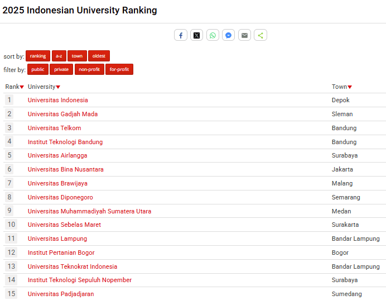Open Universitas Sebelas Maret link
The image size is (386, 300).
pos(65,225)
